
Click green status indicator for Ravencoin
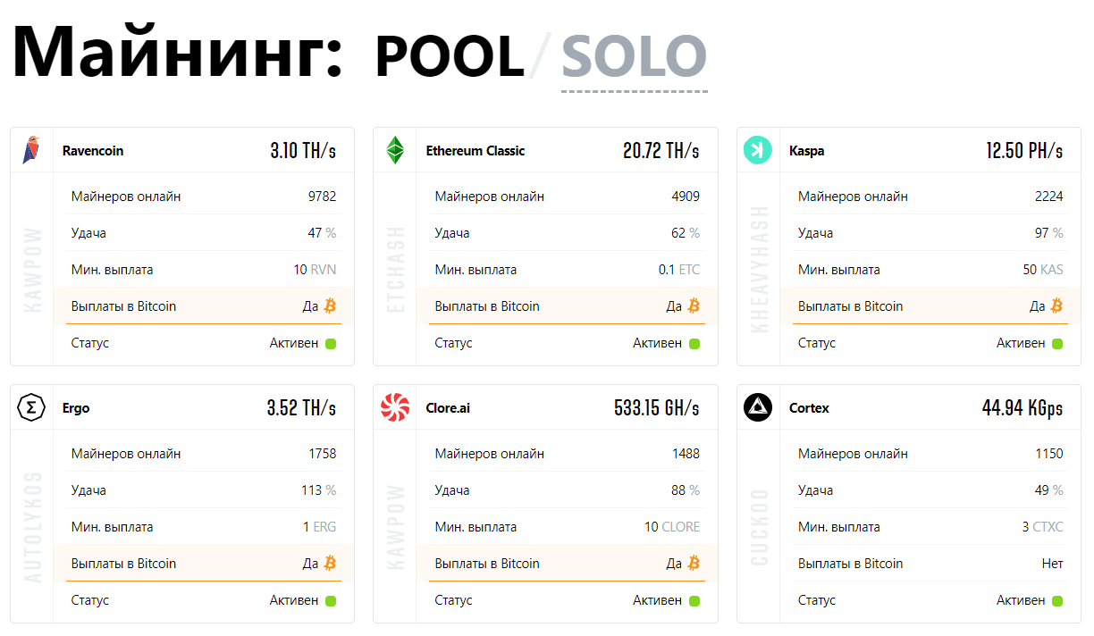(331, 343)
